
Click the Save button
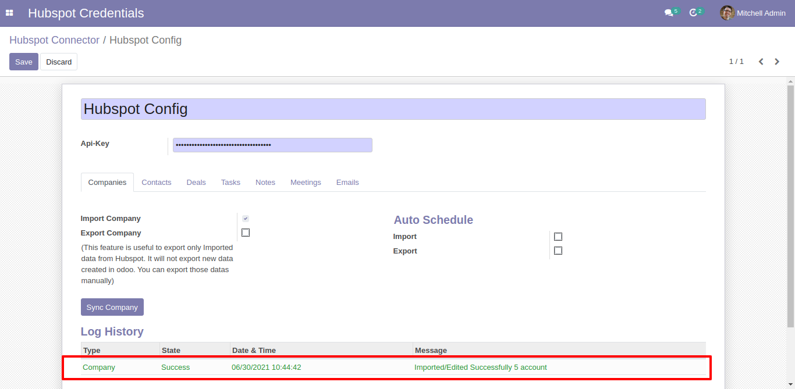coord(24,62)
